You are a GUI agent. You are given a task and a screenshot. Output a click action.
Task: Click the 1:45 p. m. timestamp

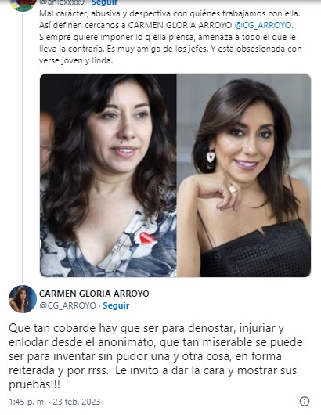click(x=27, y=402)
